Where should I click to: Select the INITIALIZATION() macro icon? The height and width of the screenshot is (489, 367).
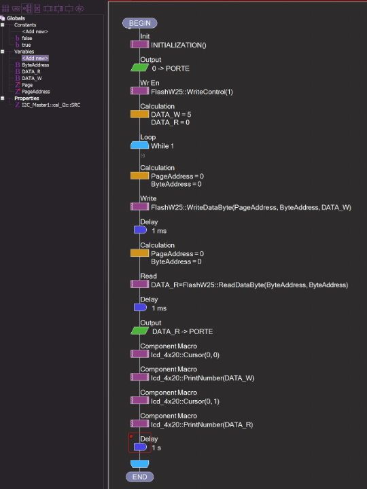click(x=139, y=45)
